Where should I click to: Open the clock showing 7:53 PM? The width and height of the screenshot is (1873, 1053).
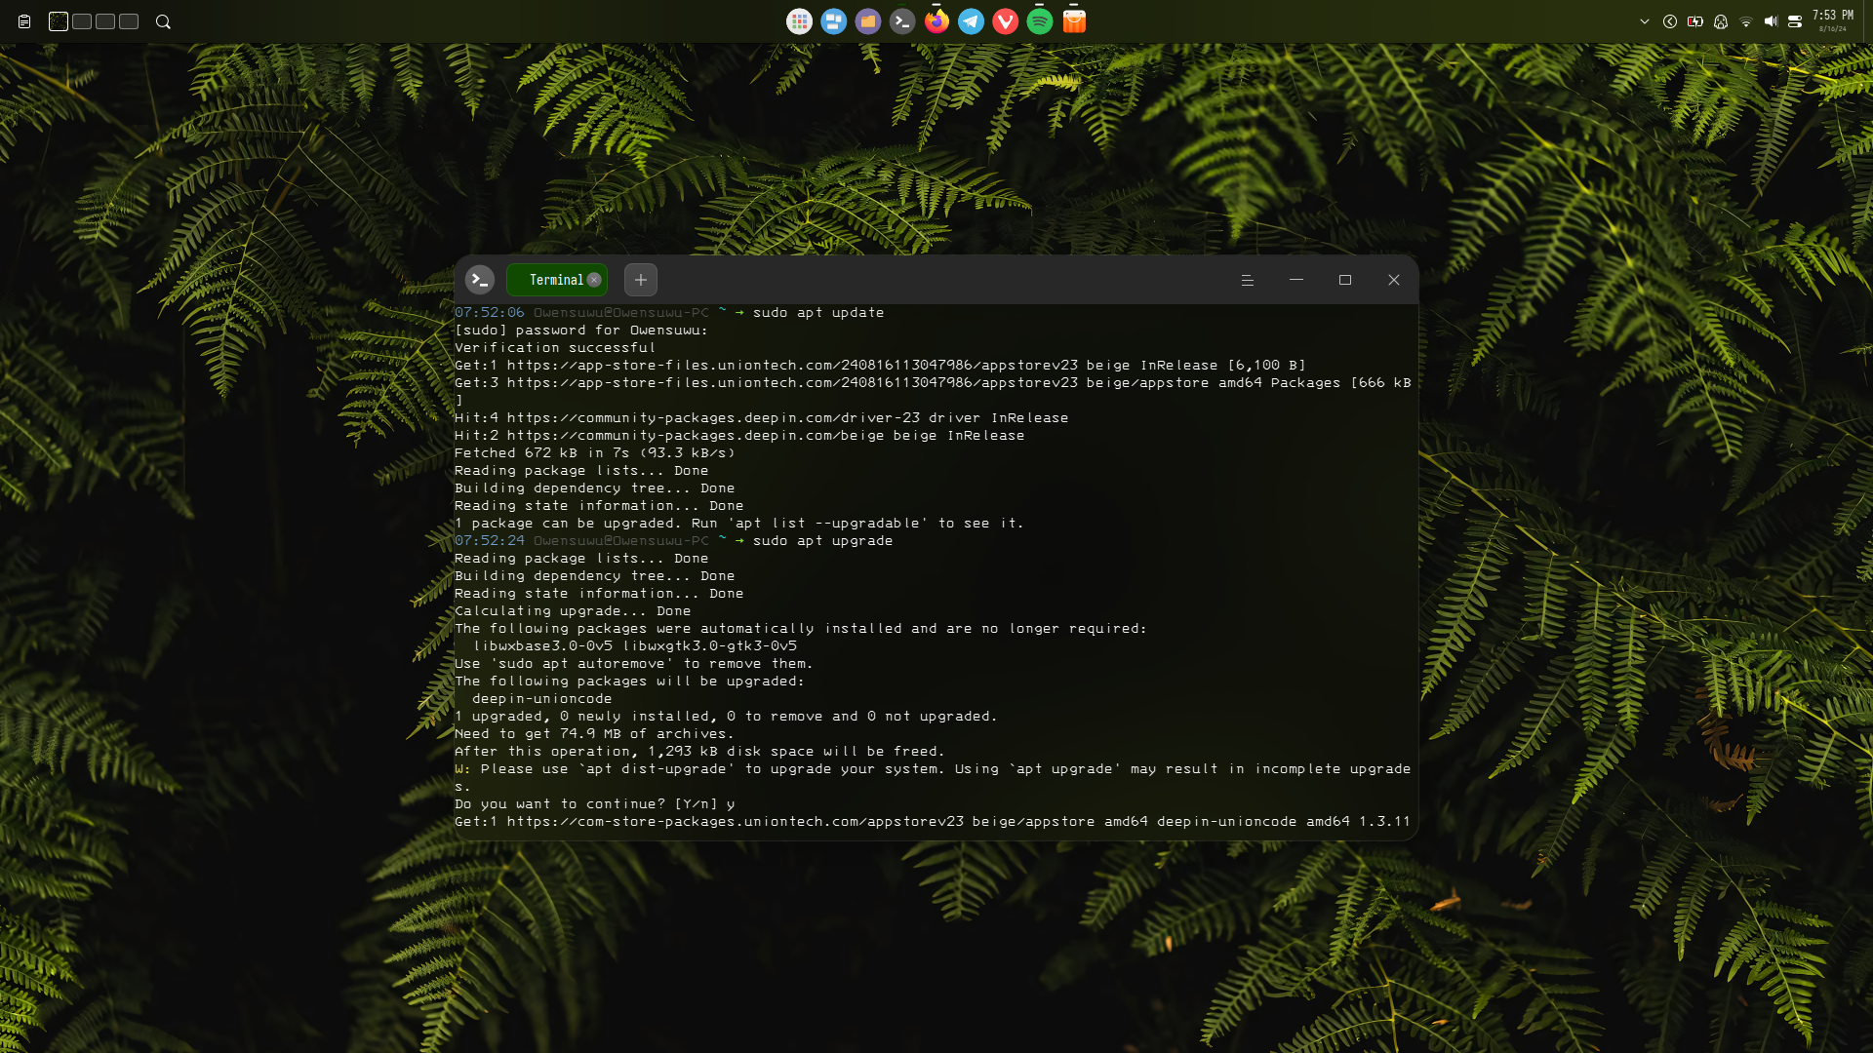click(1833, 20)
